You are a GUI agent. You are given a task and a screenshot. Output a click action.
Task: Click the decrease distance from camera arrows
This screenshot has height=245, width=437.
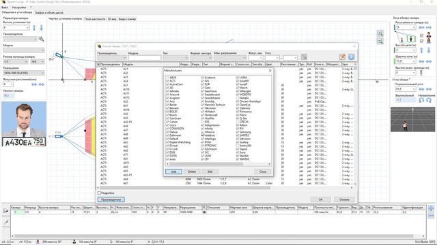tap(421, 27)
